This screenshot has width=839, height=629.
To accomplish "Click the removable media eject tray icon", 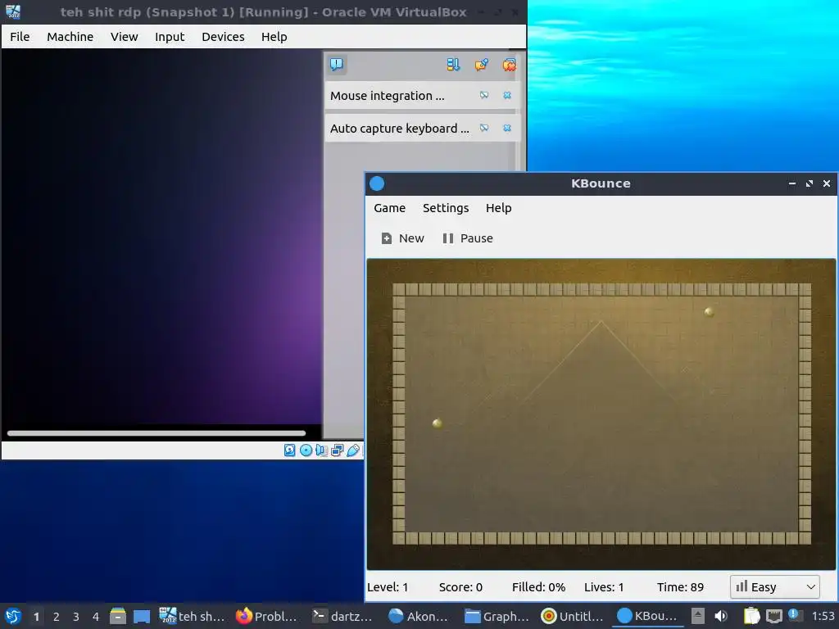I will pyautogui.click(x=698, y=616).
